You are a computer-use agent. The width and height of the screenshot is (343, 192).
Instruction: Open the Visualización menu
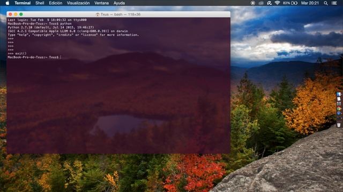click(x=78, y=3)
